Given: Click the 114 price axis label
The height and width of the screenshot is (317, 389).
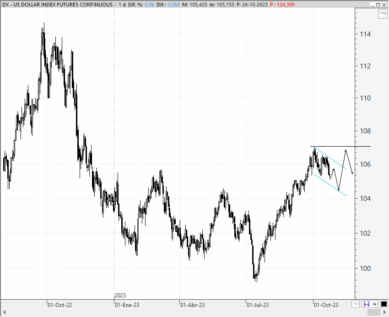Looking at the screenshot, I should pos(365,34).
